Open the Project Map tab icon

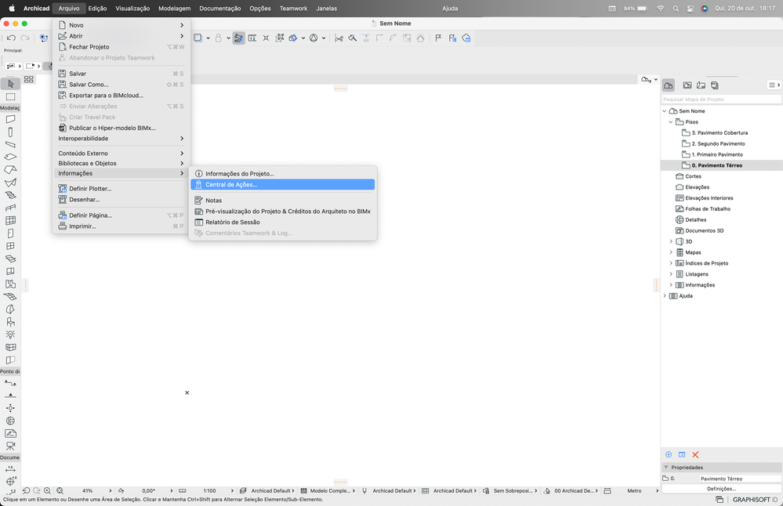click(x=668, y=85)
